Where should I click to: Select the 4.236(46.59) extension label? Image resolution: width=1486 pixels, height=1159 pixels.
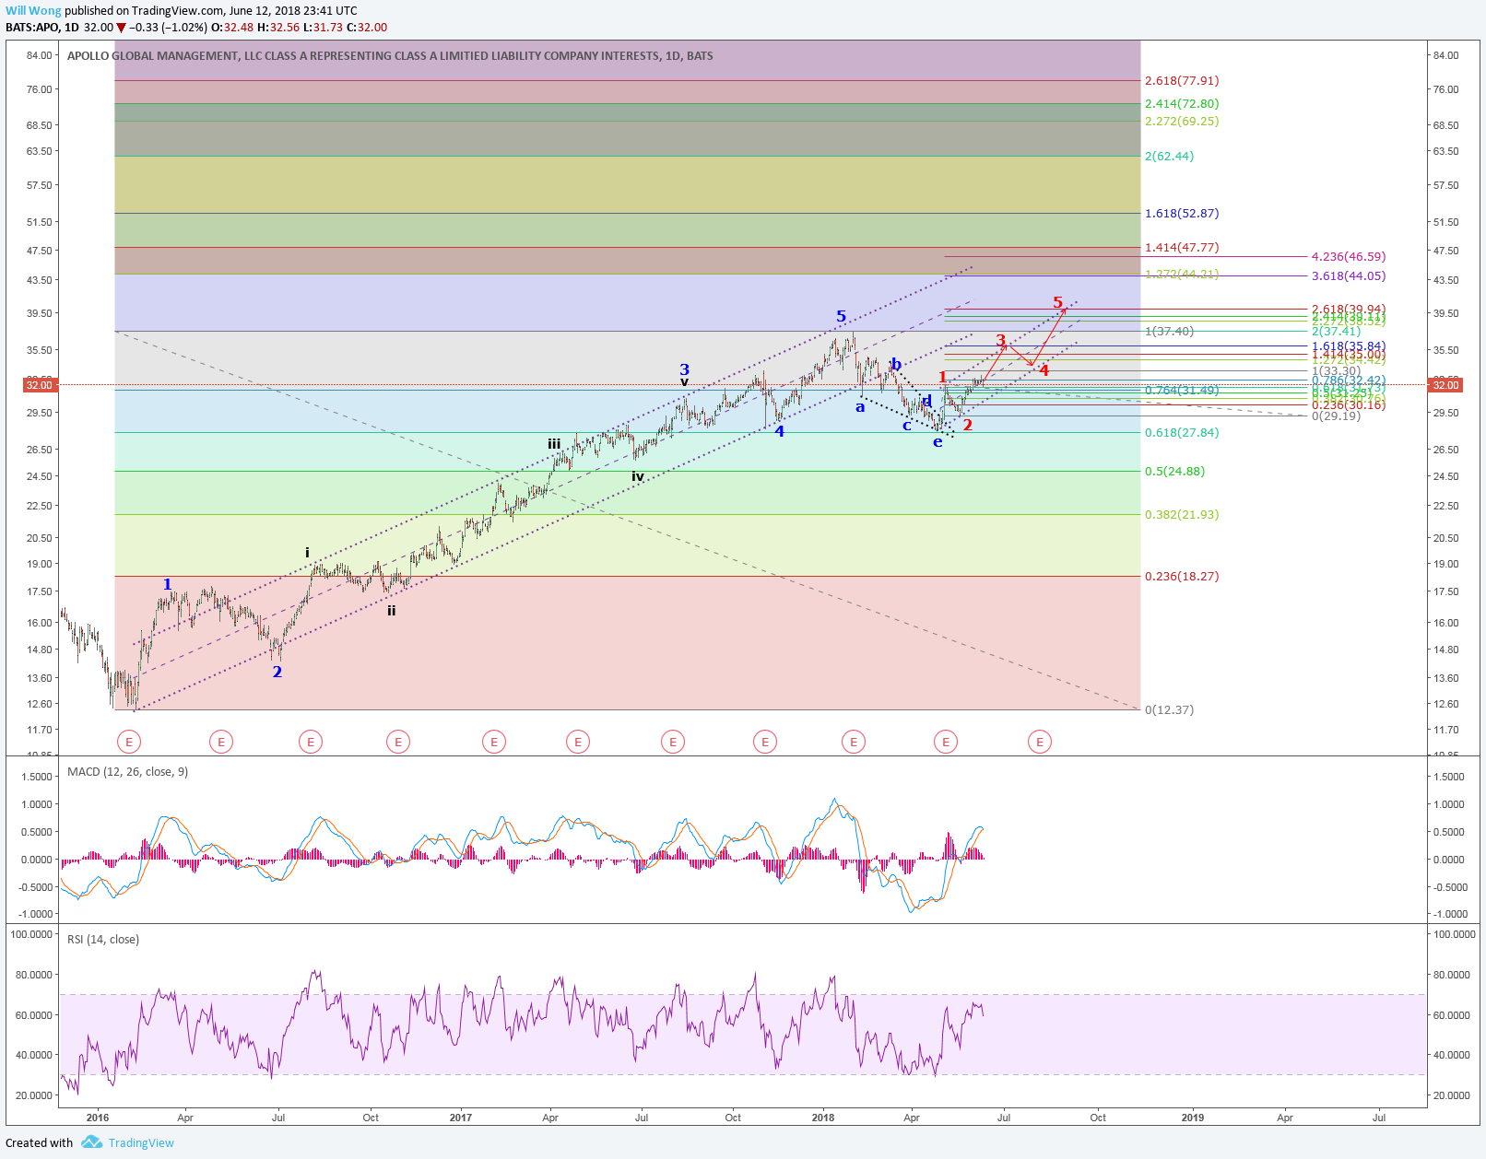coord(1349,257)
